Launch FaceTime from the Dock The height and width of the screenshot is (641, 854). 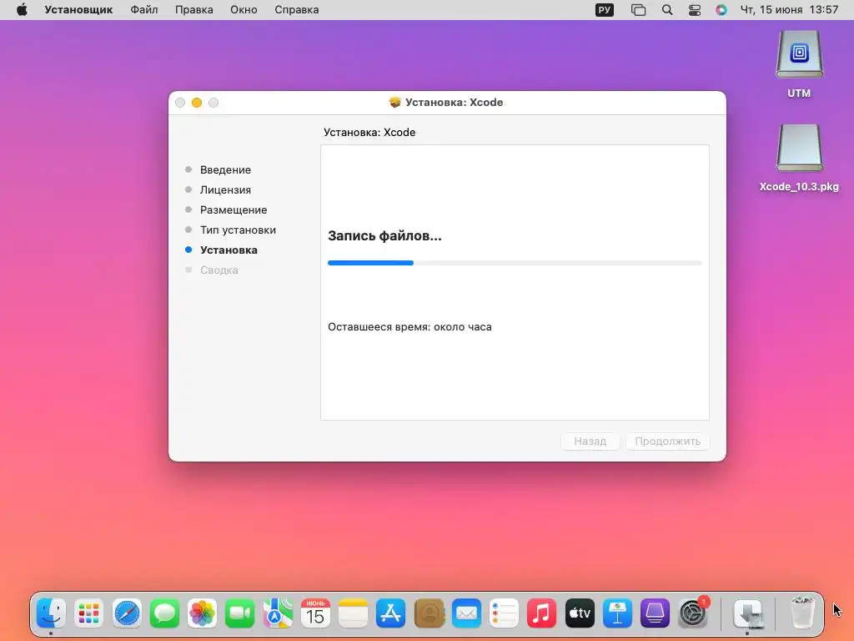(x=239, y=613)
